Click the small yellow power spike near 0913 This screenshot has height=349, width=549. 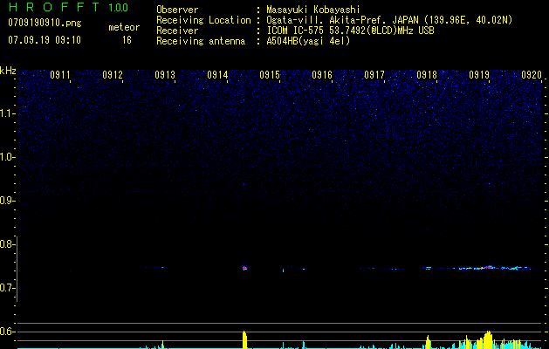162,344
